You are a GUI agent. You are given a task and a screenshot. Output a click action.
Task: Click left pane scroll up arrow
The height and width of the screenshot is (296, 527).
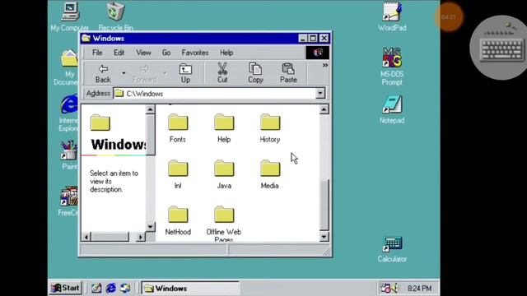[150, 109]
